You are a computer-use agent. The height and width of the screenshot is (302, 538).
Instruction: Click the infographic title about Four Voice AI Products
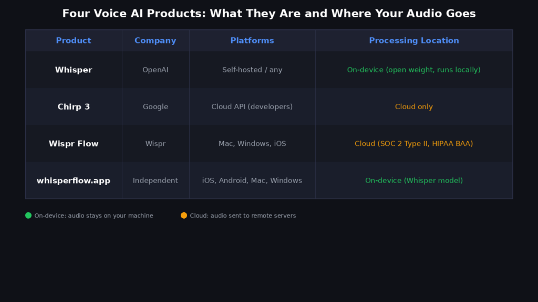tap(269, 14)
